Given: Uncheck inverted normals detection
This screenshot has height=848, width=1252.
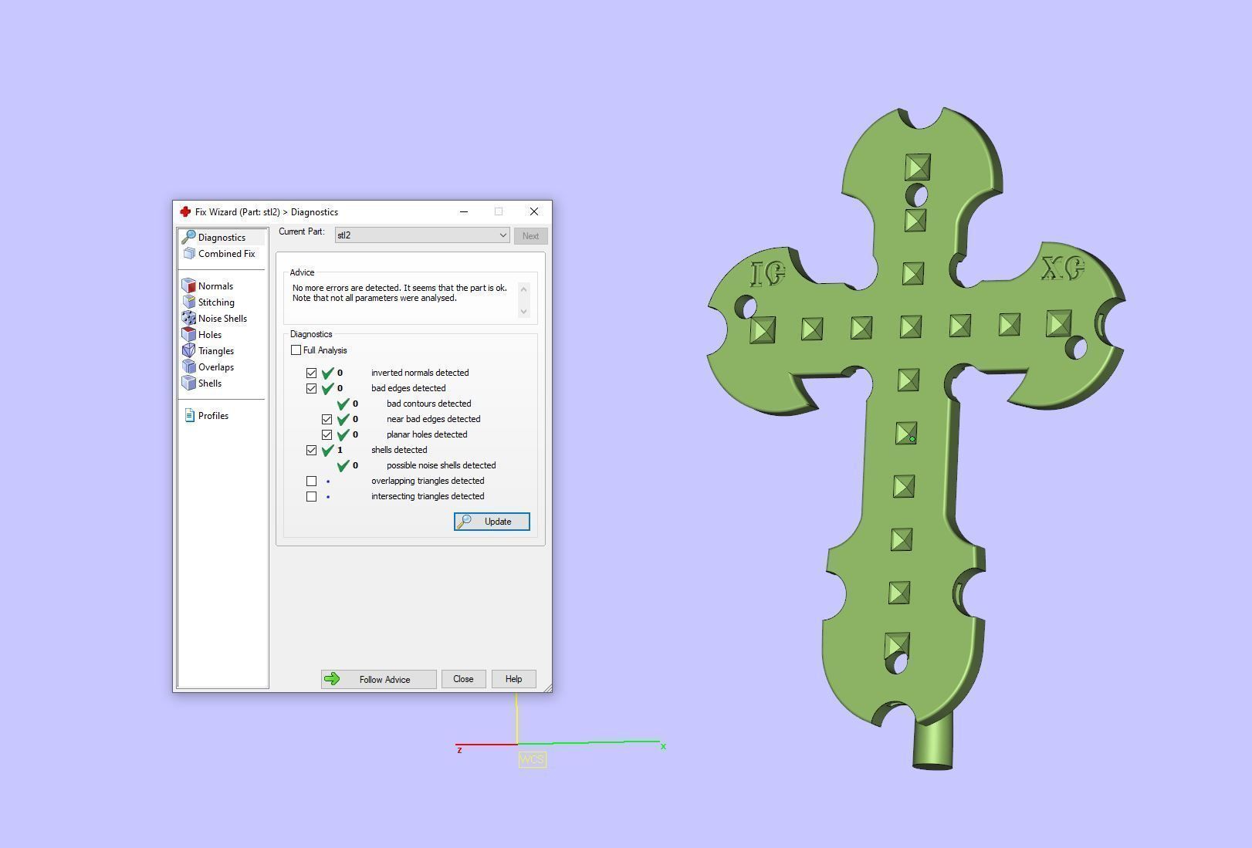Looking at the screenshot, I should [x=311, y=373].
